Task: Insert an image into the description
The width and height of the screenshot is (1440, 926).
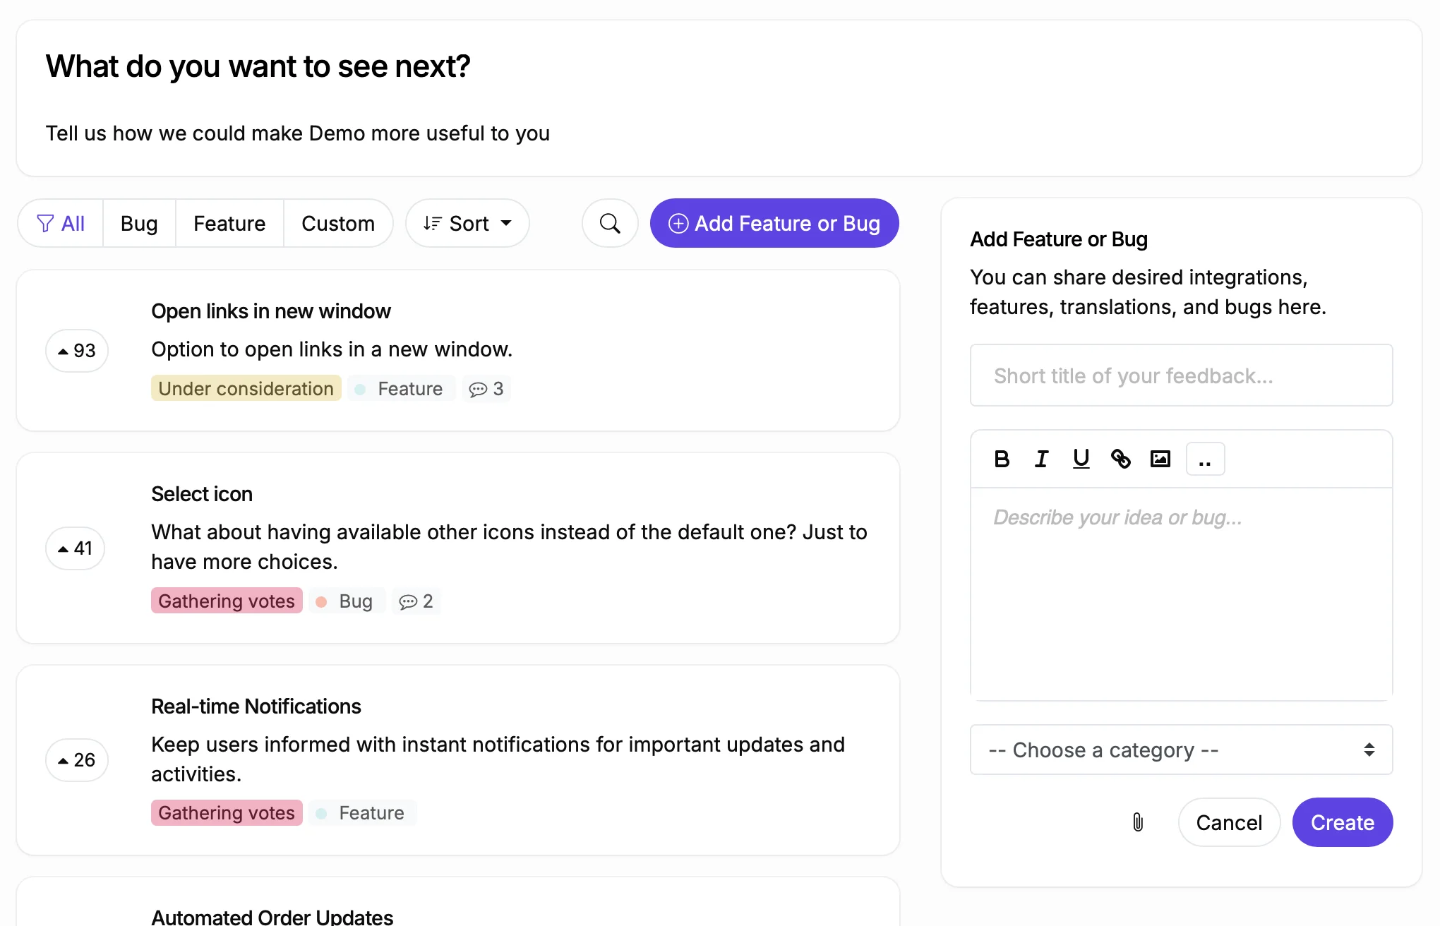Action: [1160, 458]
